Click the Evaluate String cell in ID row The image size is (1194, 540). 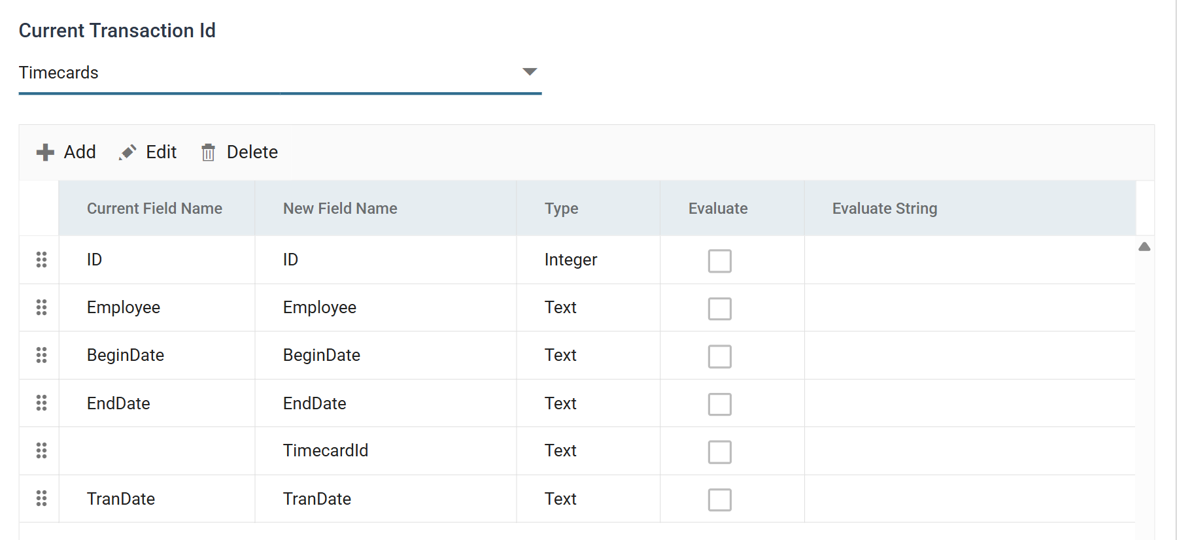point(970,260)
